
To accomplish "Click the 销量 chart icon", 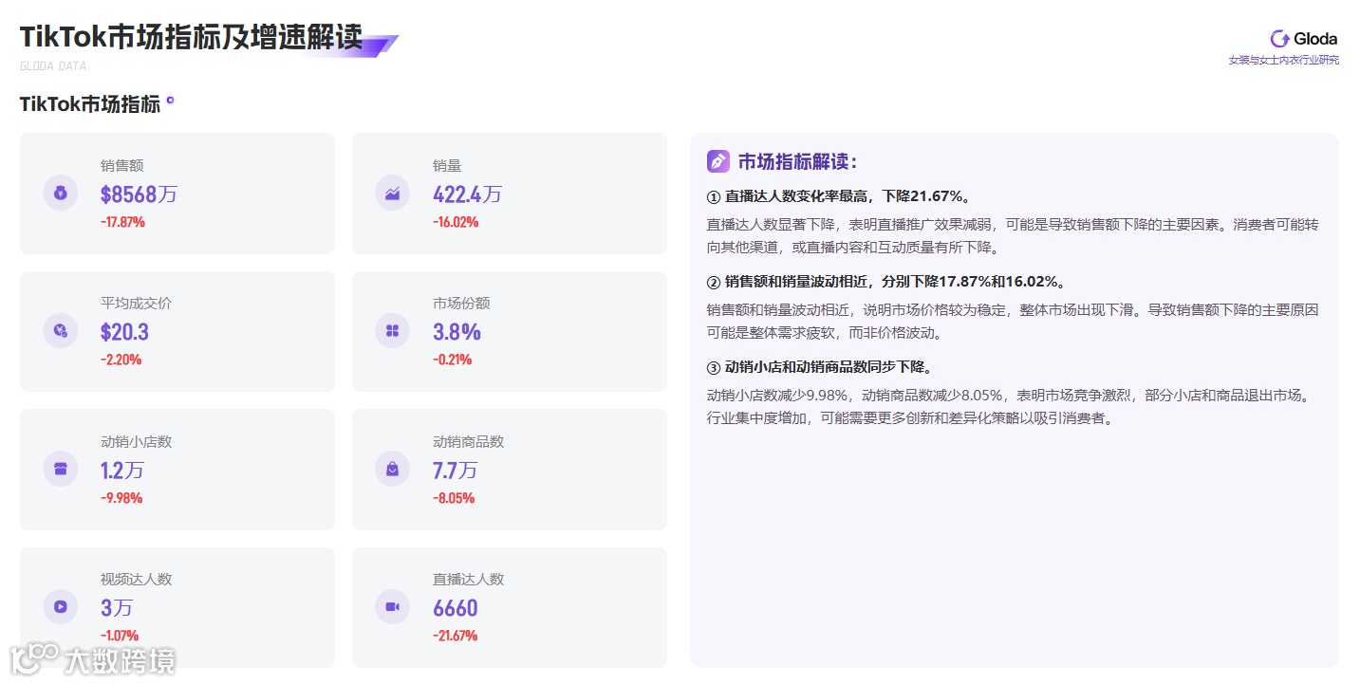I will tap(392, 193).
